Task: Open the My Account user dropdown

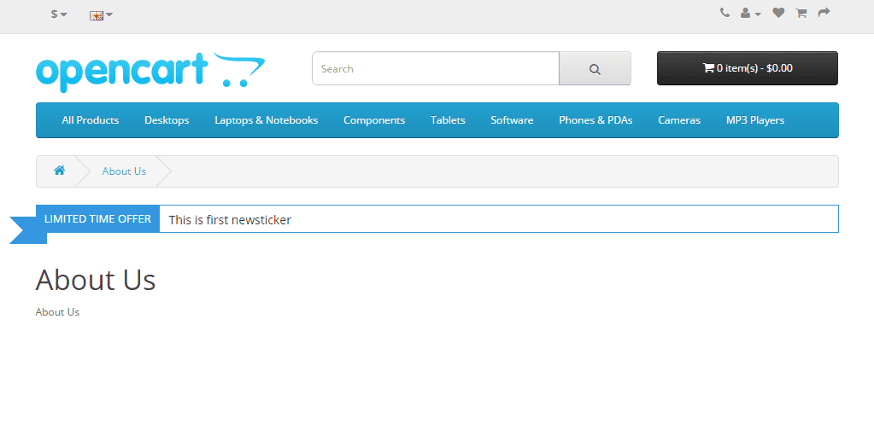Action: pos(750,14)
